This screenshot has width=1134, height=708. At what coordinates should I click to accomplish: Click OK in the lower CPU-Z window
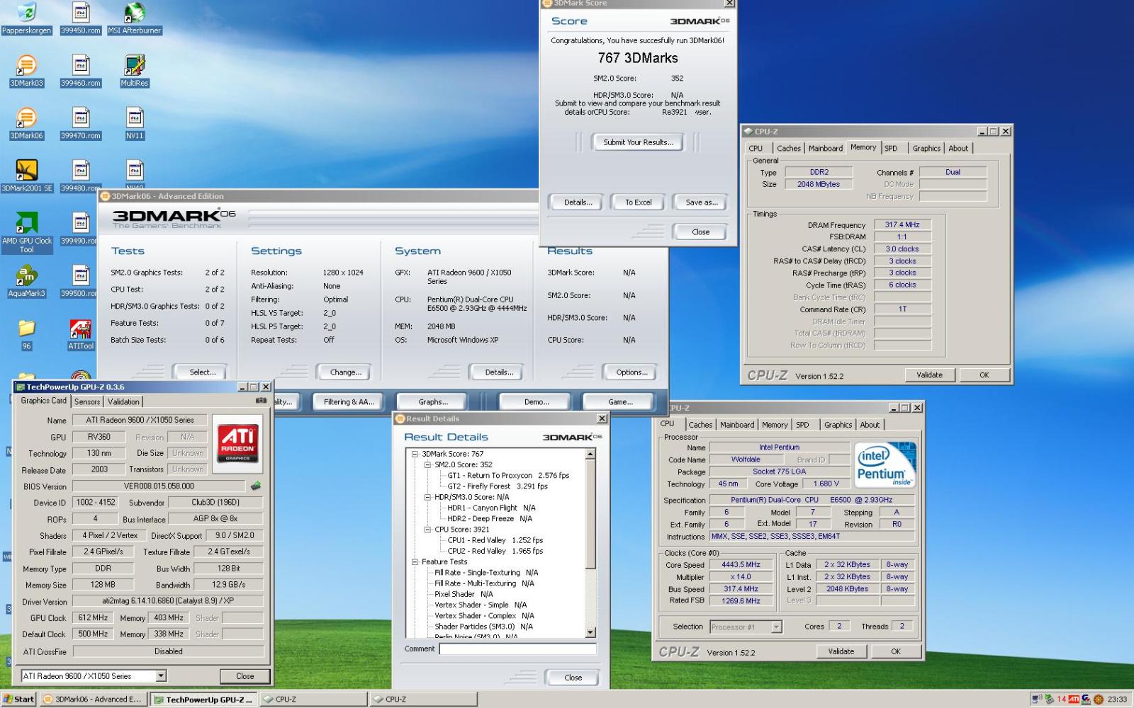click(x=896, y=651)
